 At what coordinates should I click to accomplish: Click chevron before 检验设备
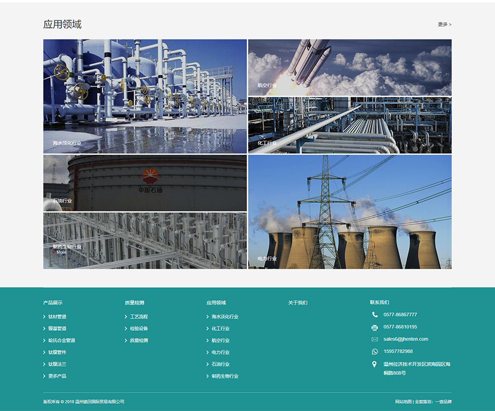pyautogui.click(x=126, y=329)
